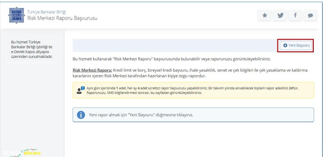Image resolution: width=323 pixels, height=157 pixels.
Task: Click the sidebar e-Devlet Kapısı service note
Action: click(x=32, y=49)
